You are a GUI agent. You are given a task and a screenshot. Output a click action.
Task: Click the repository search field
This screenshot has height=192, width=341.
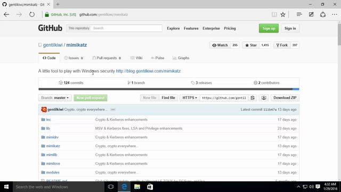click(127, 28)
